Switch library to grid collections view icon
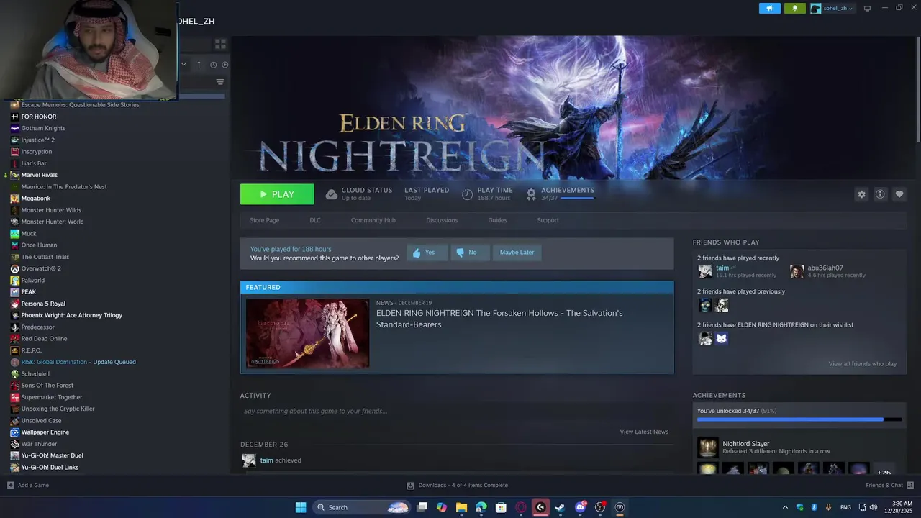 click(x=220, y=44)
